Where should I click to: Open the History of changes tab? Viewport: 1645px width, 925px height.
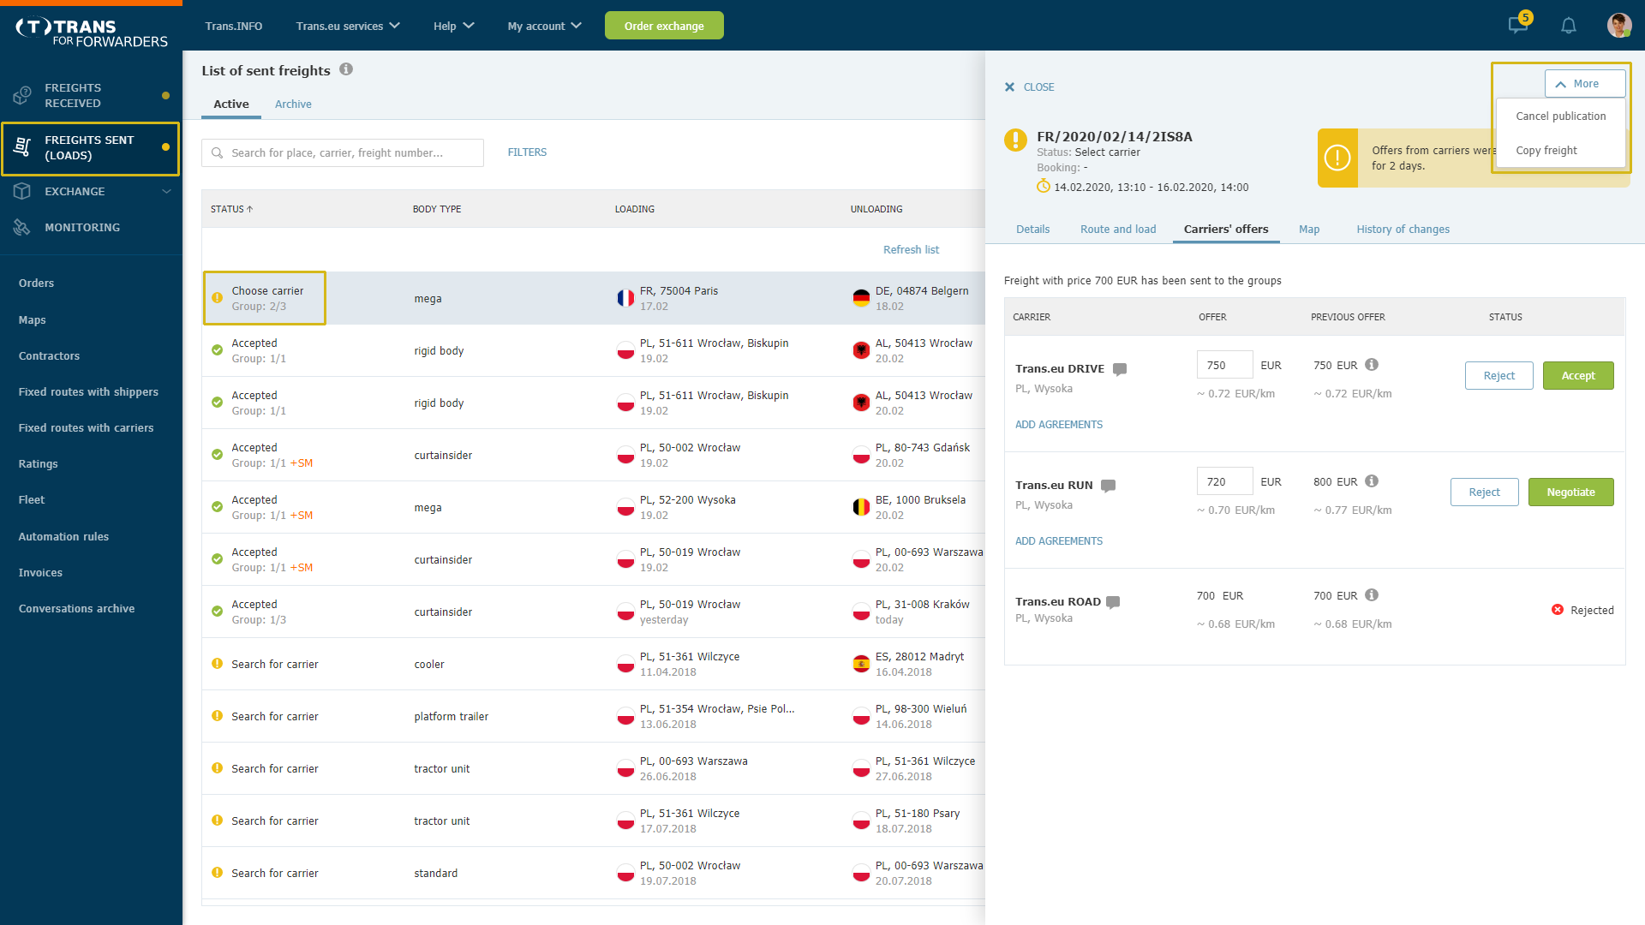click(x=1403, y=229)
